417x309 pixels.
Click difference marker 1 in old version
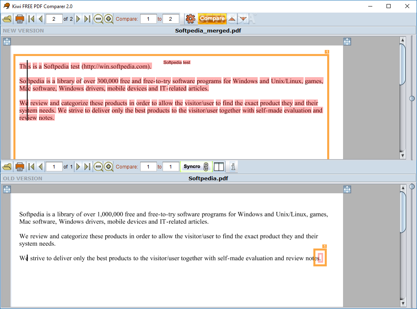click(x=324, y=246)
